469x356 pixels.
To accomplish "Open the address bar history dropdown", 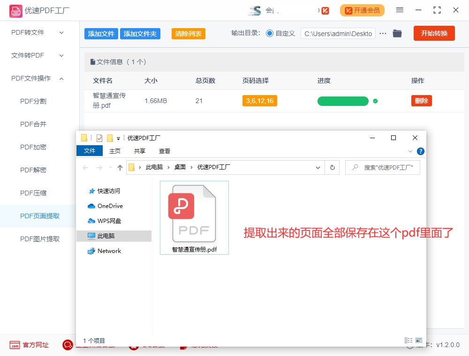I will click(x=318, y=168).
